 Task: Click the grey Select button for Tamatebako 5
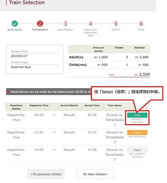click(137, 150)
